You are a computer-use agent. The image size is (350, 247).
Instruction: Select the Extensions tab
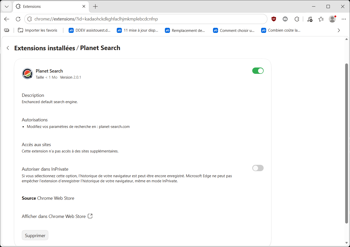click(x=51, y=7)
